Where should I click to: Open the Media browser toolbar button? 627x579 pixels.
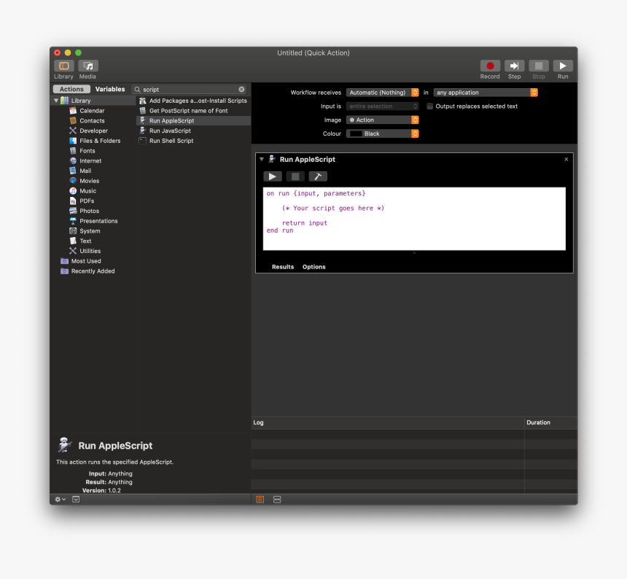(88, 66)
